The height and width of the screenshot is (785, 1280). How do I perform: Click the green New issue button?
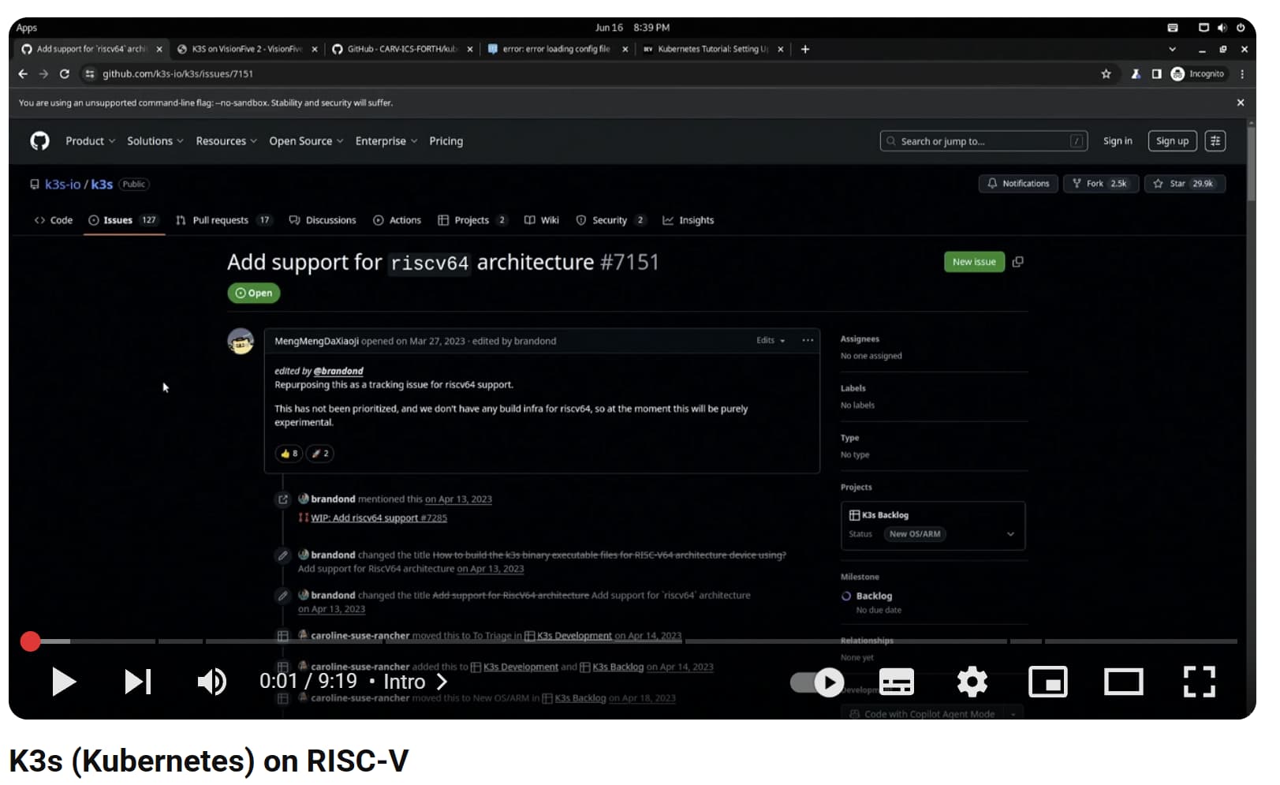(974, 262)
